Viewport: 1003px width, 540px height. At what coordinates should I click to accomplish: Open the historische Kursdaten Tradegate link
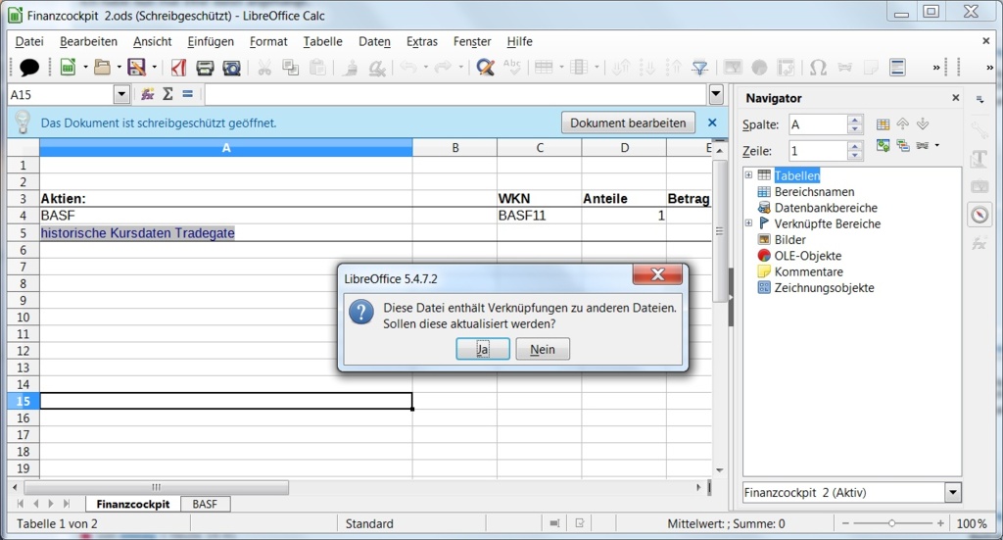137,233
